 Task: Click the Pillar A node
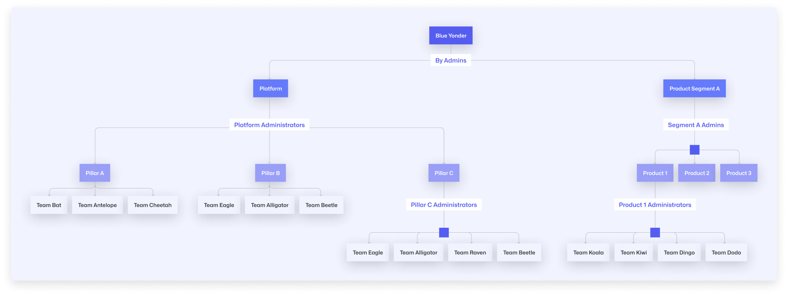[95, 173]
